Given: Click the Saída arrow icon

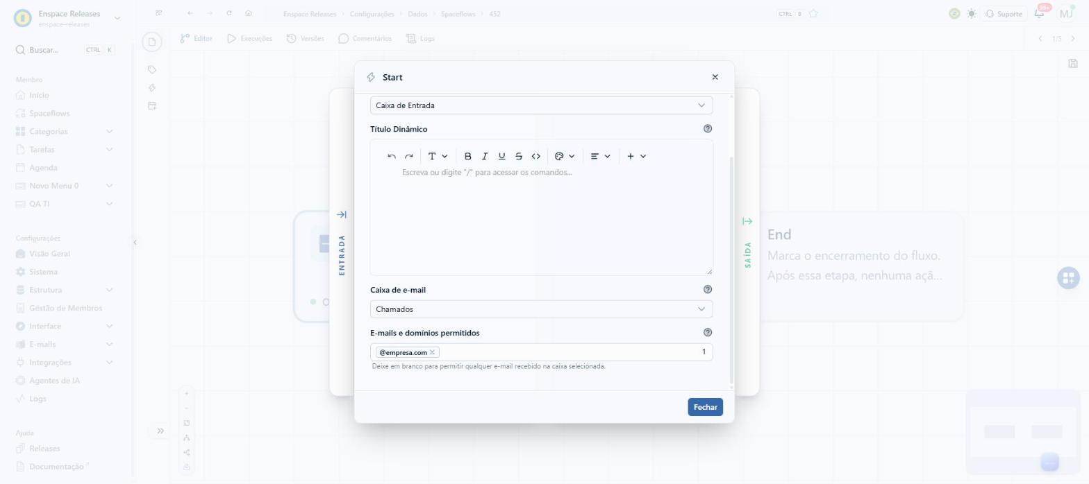Looking at the screenshot, I should click(x=747, y=222).
